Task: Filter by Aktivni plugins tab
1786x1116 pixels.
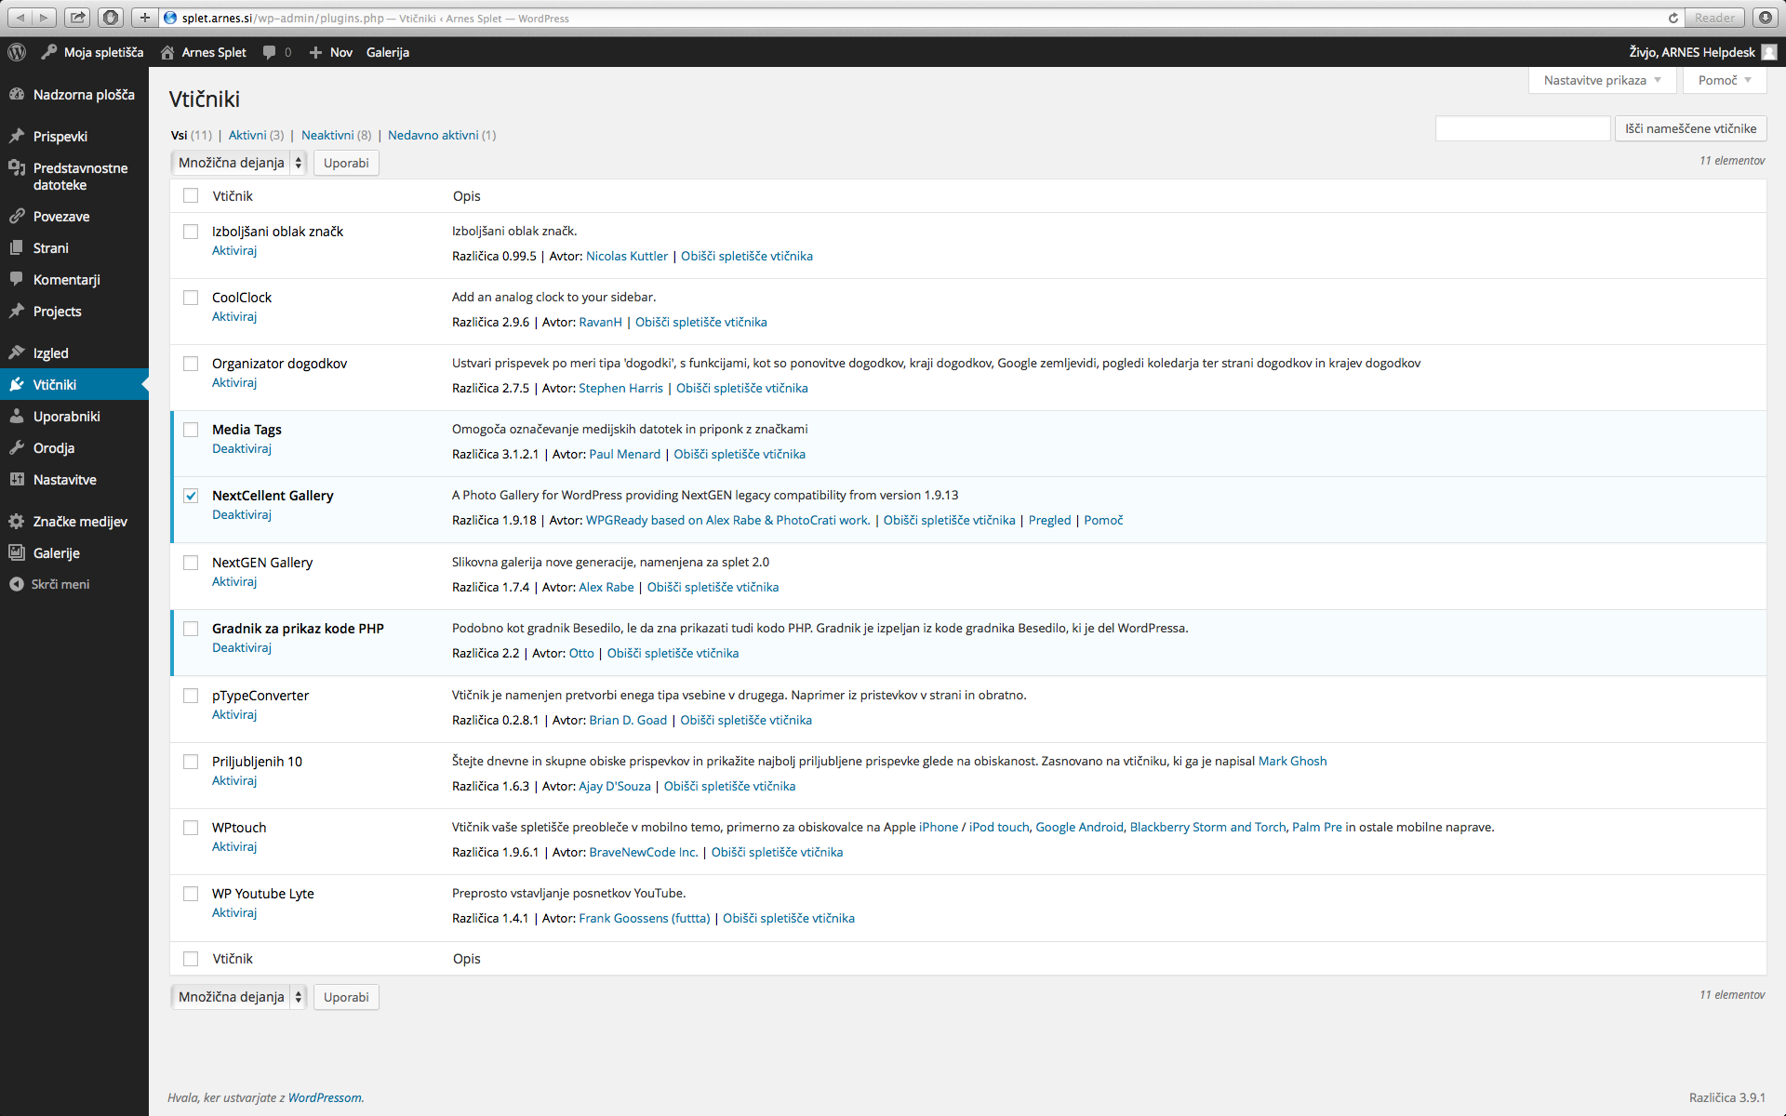Action: [x=247, y=135]
